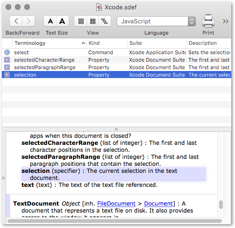Click the bold selectedParagraphRange definition text
Image resolution: width=235 pixels, height=228 pixels.
[61, 157]
